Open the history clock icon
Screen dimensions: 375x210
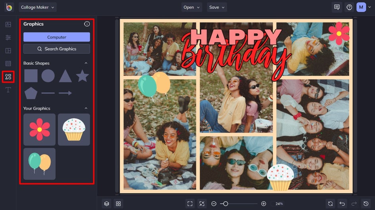click(x=366, y=204)
